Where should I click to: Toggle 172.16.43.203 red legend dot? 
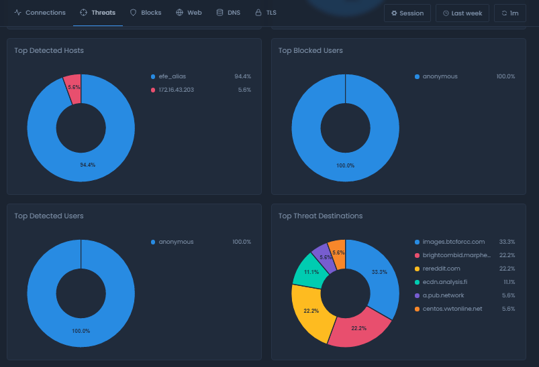[x=153, y=90]
